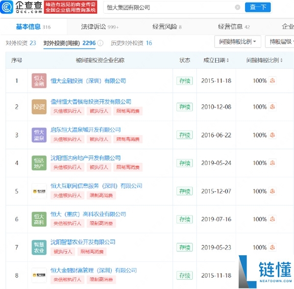Screen dimensions: 294x289
Task: Click the 恒大温泉 company logo in row 3
Action: click(x=39, y=135)
